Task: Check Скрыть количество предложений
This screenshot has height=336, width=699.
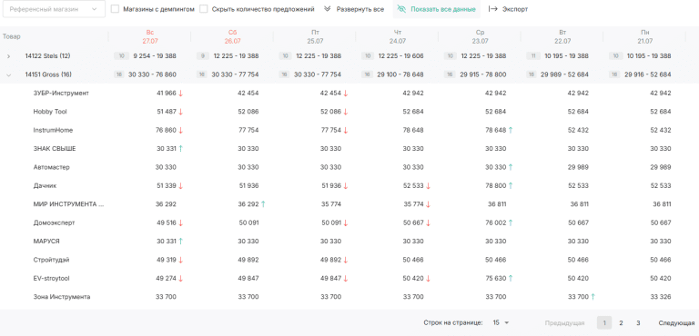Action: click(204, 9)
